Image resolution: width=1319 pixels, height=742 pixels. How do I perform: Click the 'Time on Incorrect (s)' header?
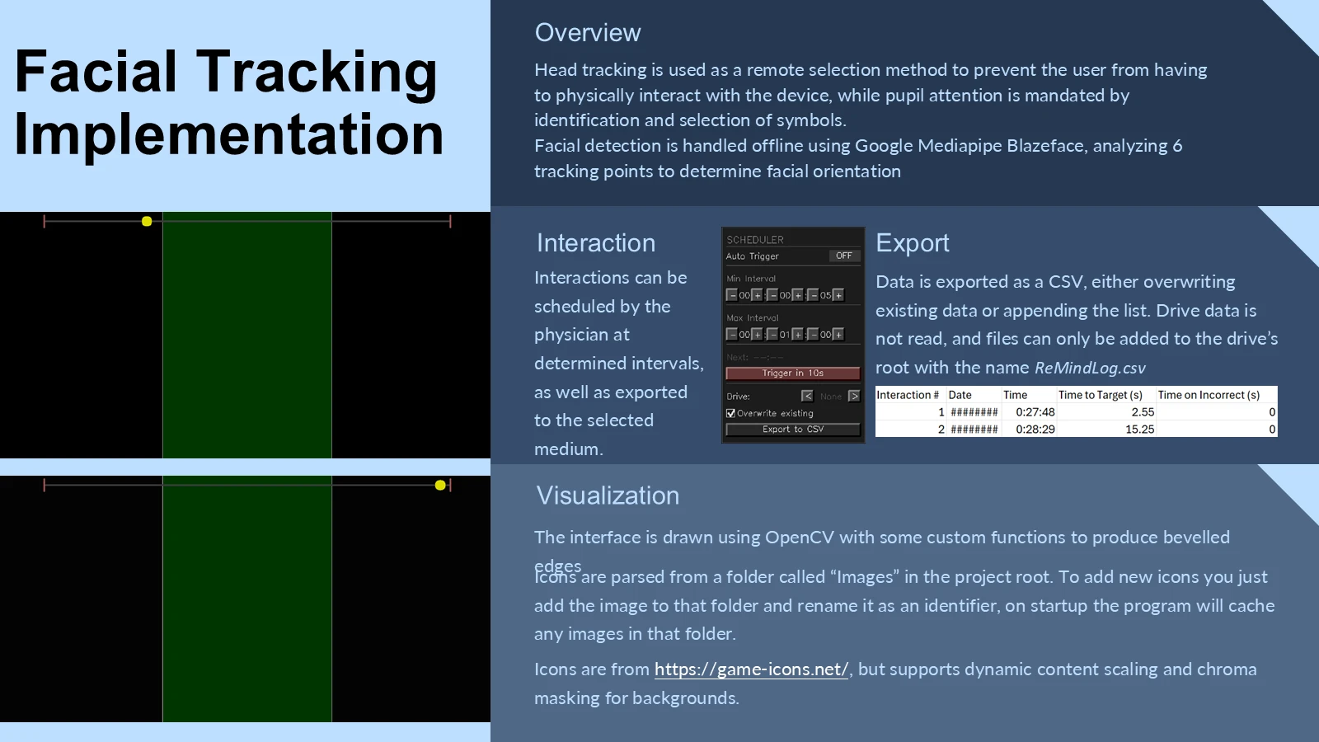pyautogui.click(x=1209, y=395)
